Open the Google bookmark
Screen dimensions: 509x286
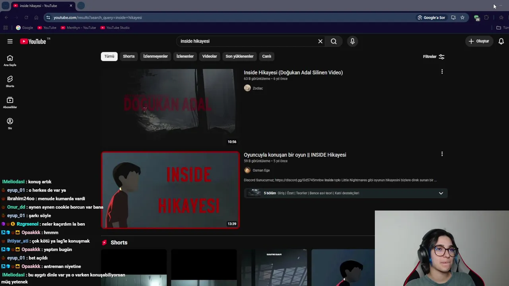(24, 28)
